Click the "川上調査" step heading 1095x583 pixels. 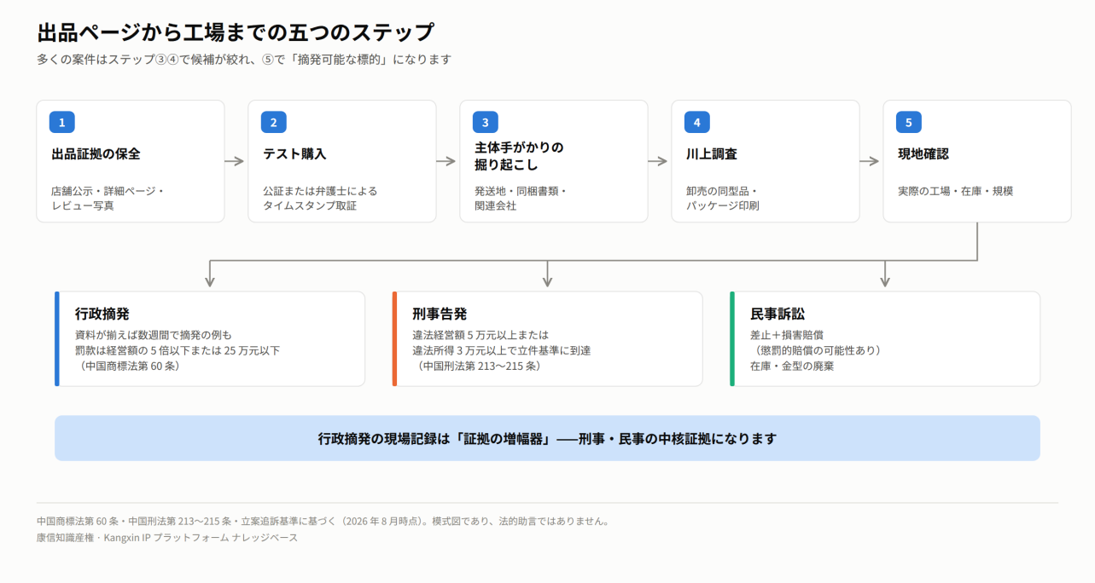[x=712, y=154]
